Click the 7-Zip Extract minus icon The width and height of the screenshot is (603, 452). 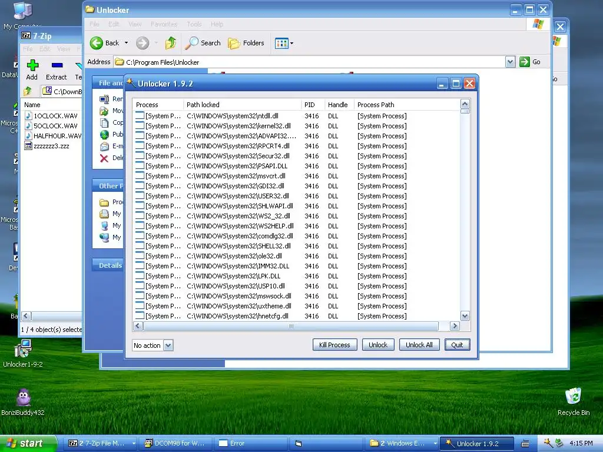pyautogui.click(x=57, y=65)
